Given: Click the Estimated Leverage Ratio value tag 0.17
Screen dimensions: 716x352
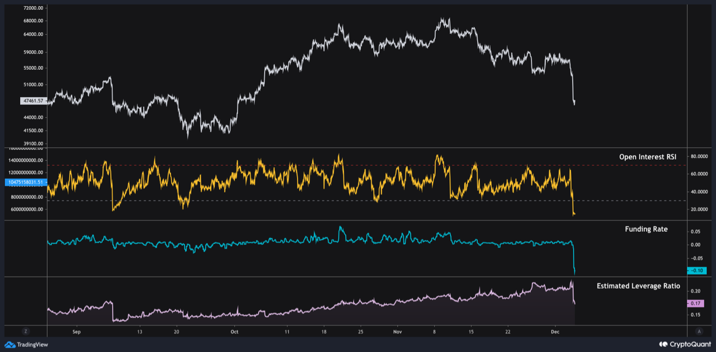Looking at the screenshot, I should (x=695, y=303).
